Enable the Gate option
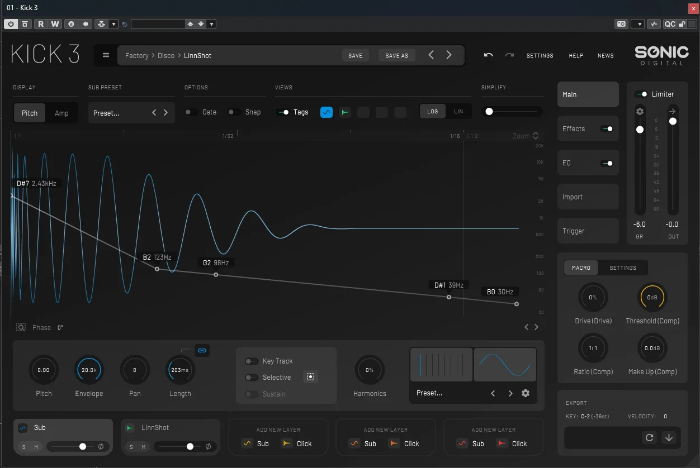Screen dimensions: 700x468 (x=191, y=112)
